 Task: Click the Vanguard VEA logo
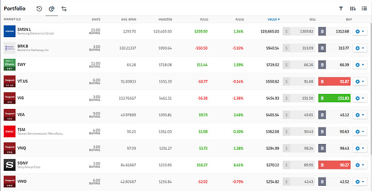(9, 115)
